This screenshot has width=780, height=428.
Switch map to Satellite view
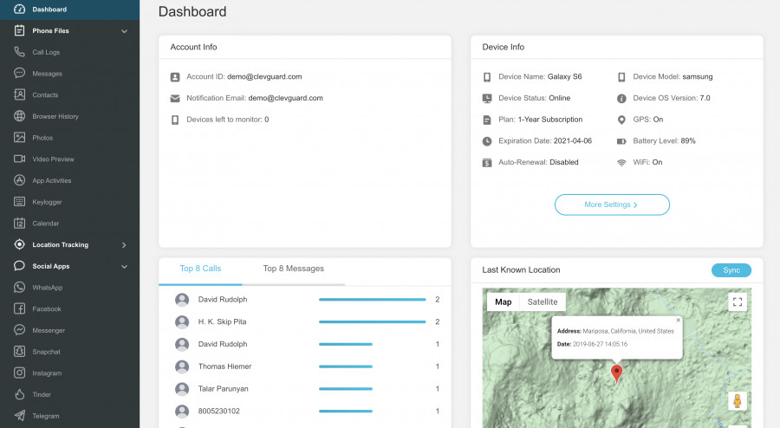point(543,302)
